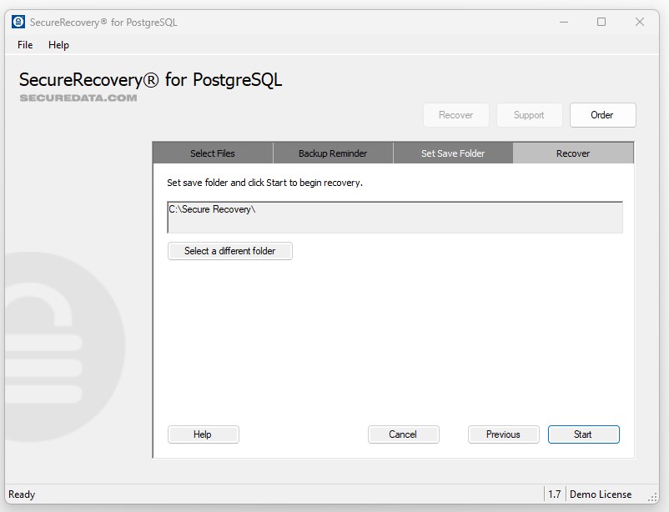Open the Help menu
The image size is (669, 512).
(x=58, y=45)
